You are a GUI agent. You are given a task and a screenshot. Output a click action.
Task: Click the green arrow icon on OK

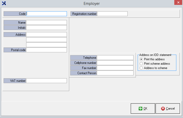pyautogui.click(x=140, y=109)
